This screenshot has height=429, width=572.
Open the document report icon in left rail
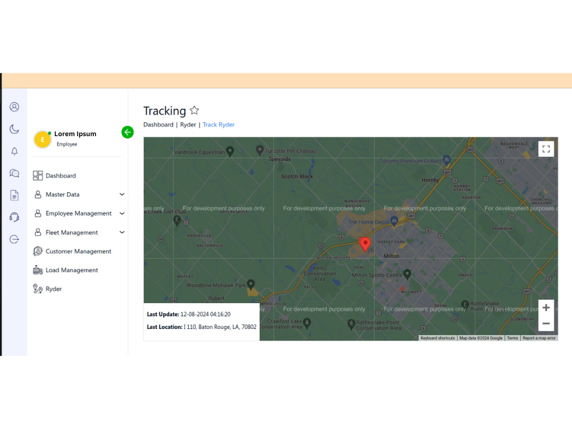14,195
